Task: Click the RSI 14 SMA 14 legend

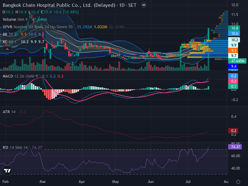Action: 15,148
